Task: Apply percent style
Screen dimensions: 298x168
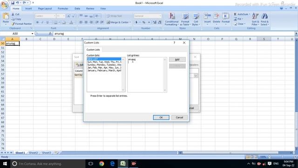Action: (x=144, y=22)
